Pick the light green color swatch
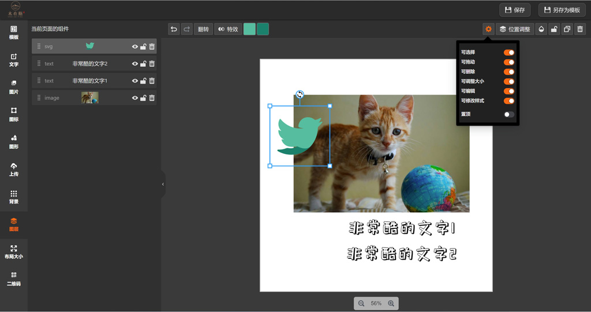This screenshot has width=591, height=312. pos(249,29)
